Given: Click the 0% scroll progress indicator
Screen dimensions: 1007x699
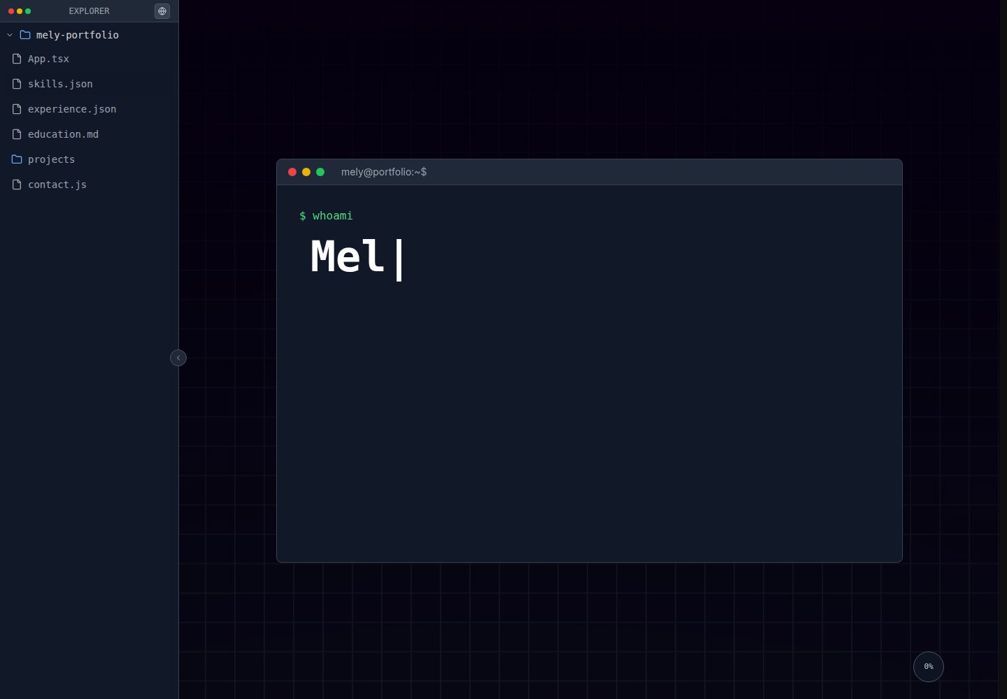Looking at the screenshot, I should [929, 667].
